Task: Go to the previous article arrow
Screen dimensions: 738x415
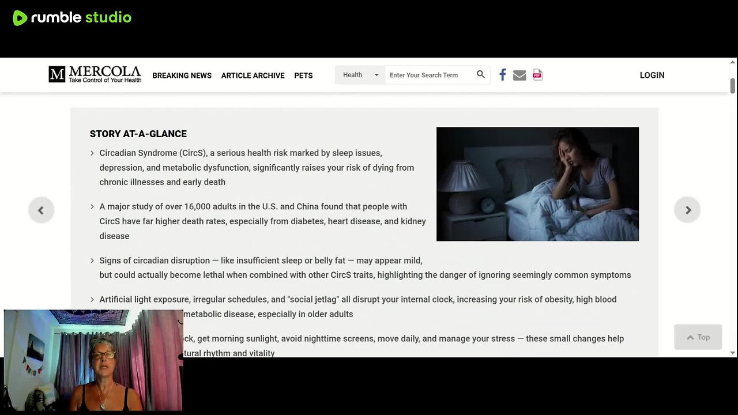Action: tap(41, 210)
